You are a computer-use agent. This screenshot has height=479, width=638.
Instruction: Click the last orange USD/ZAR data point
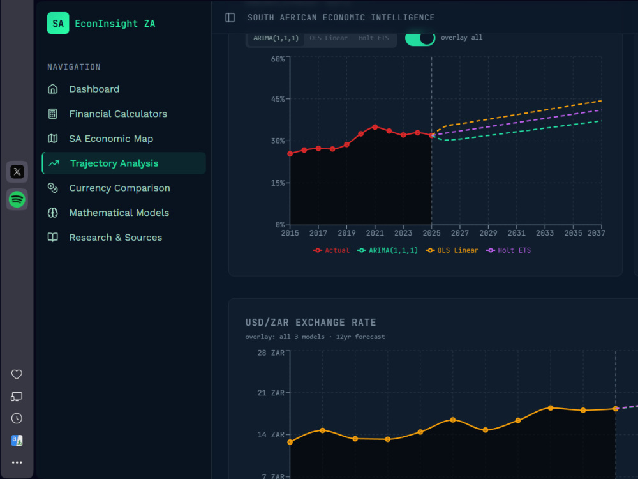pos(616,409)
